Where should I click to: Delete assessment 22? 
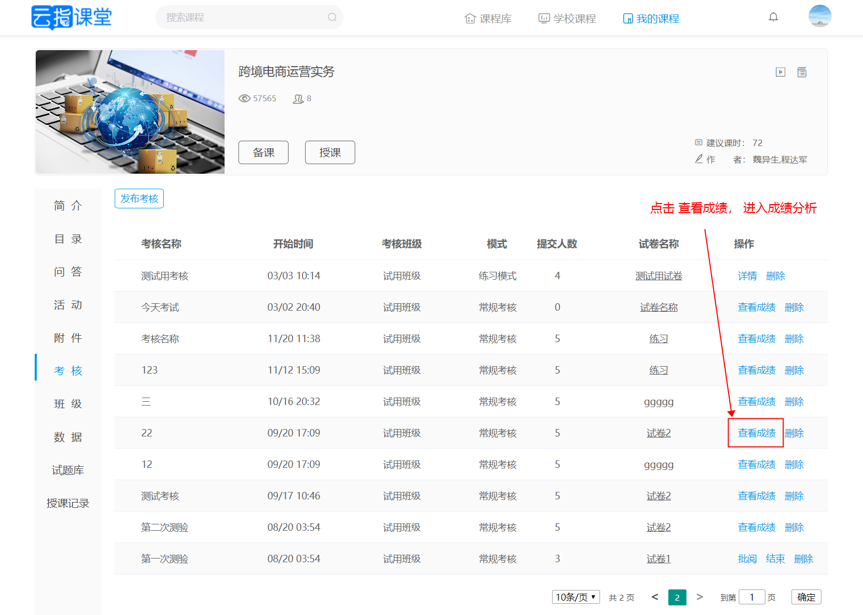794,433
